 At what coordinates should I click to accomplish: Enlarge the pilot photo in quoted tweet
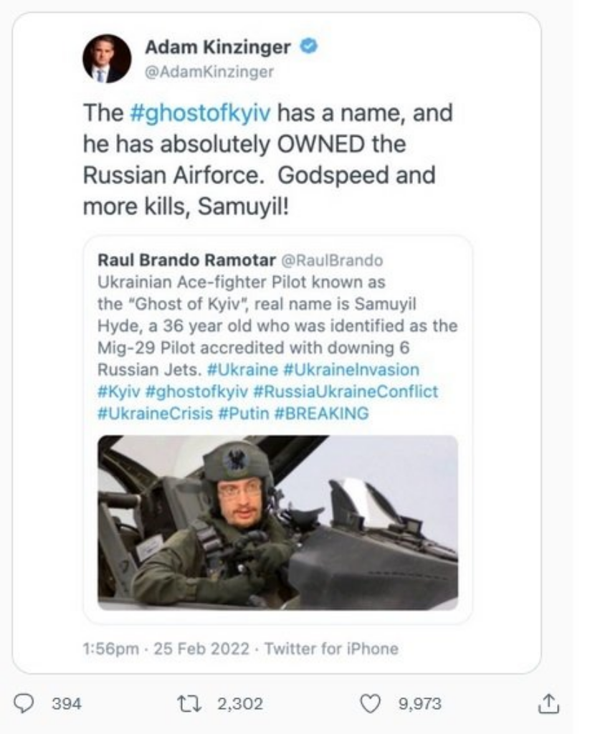tap(277, 522)
